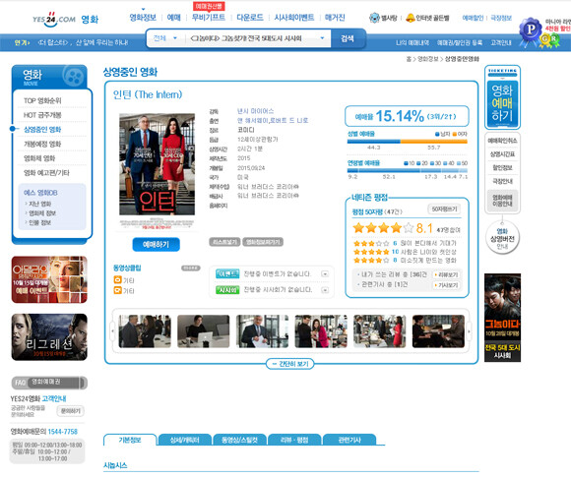The width and height of the screenshot is (571, 478).
Task: Open the 리그레션 movie banner
Action: pos(49,336)
